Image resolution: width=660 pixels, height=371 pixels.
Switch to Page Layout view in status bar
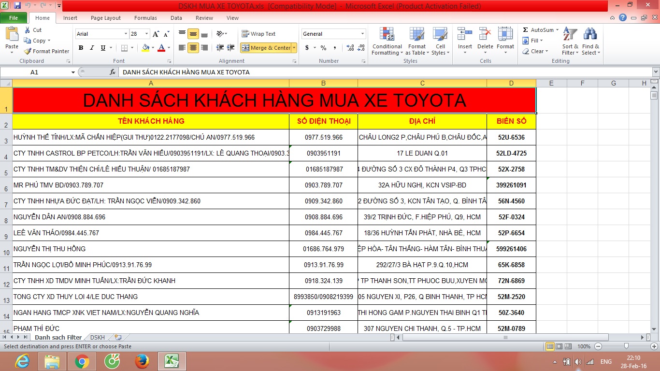pos(559,346)
